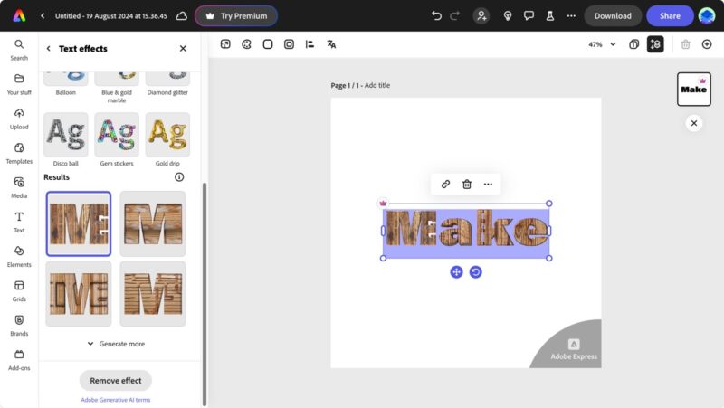Open the Media section
The width and height of the screenshot is (724, 408).
[x=19, y=187]
